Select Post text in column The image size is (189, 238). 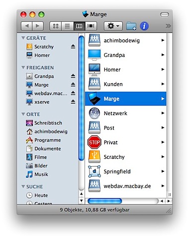109,128
